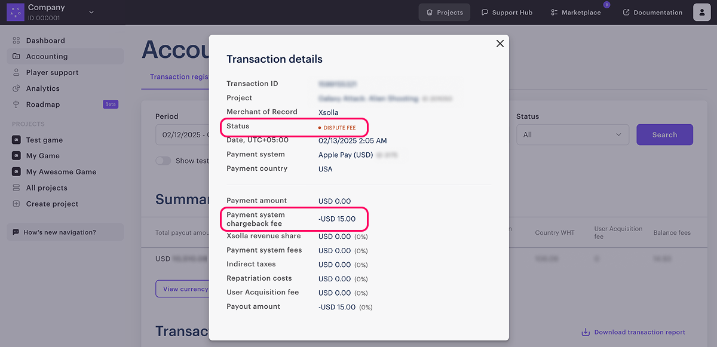
Task: Close the Transaction details dialog
Action: pos(500,44)
